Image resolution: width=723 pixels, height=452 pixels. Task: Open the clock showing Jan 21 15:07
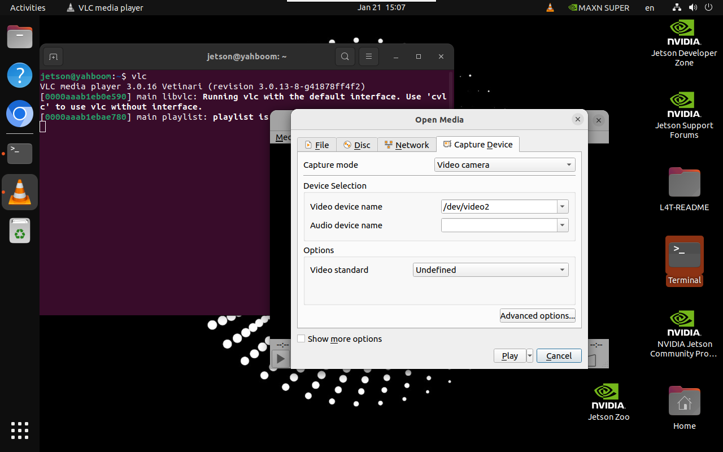(x=381, y=8)
